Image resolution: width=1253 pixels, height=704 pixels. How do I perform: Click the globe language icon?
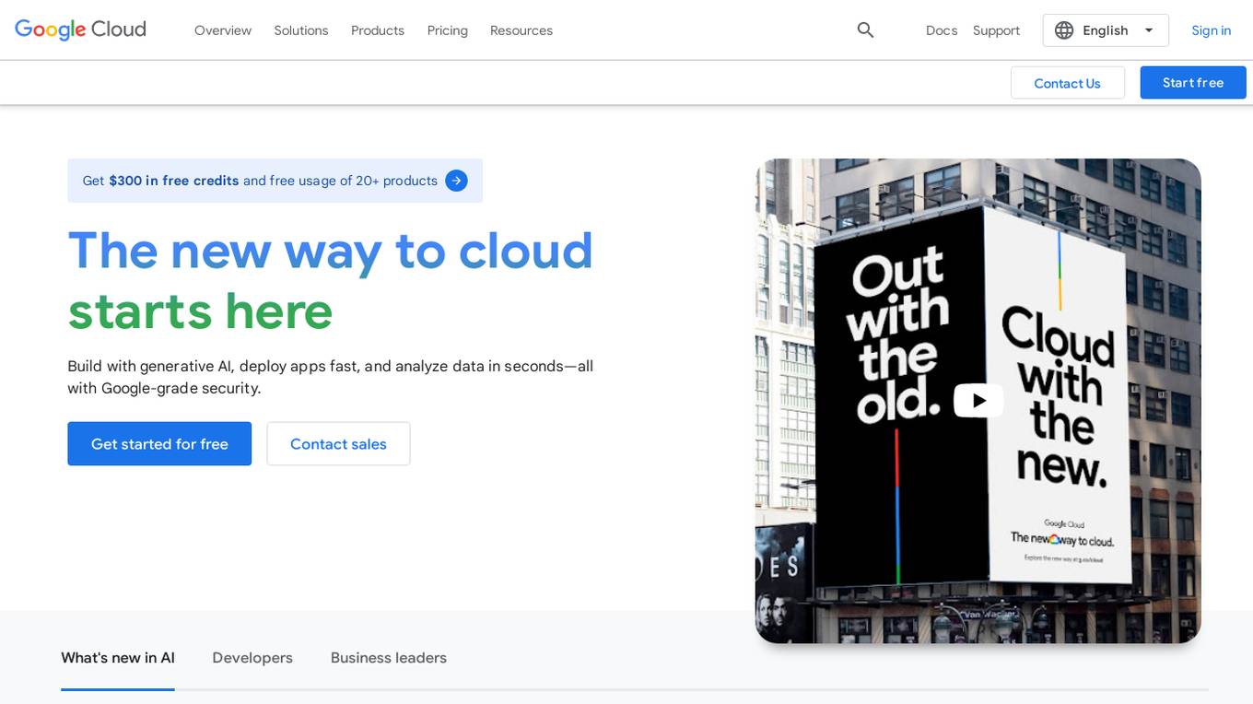click(1064, 30)
